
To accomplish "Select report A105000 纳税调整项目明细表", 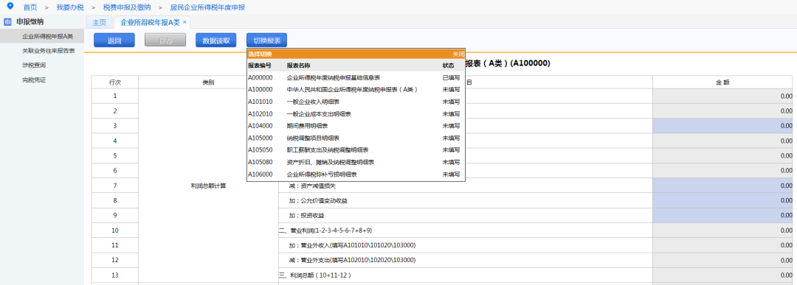I will coord(356,138).
